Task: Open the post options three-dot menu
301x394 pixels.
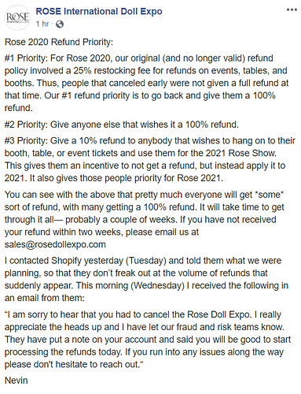Action: (x=292, y=10)
